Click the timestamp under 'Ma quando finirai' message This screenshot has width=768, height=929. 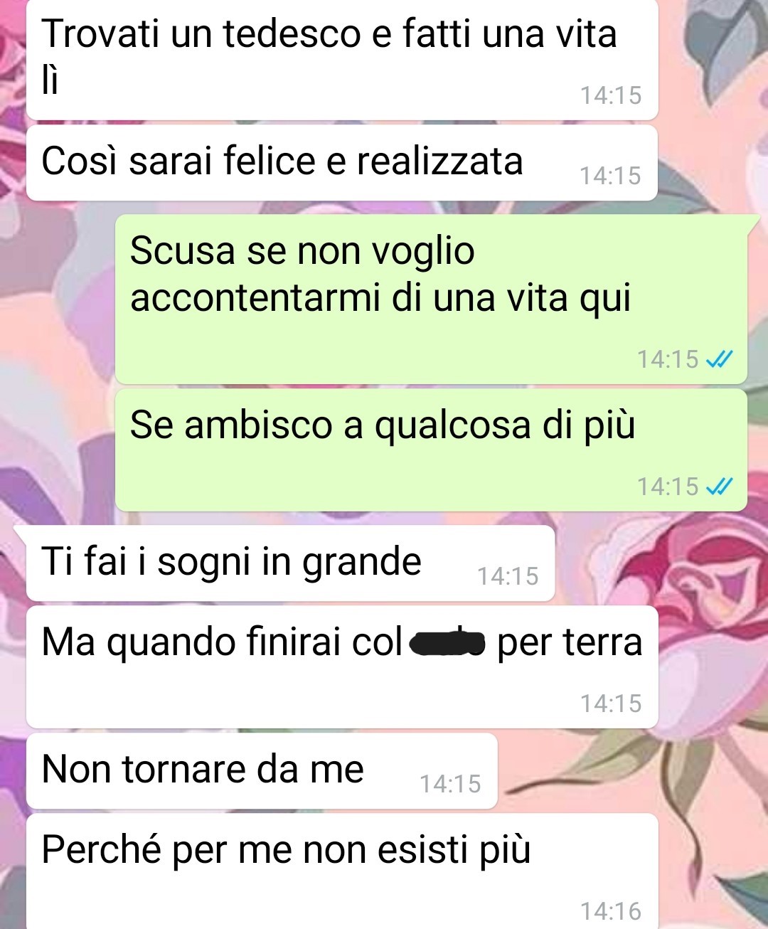pyautogui.click(x=610, y=704)
